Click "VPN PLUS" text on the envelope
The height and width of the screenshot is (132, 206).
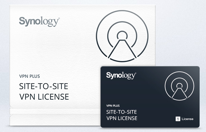coord(30,76)
